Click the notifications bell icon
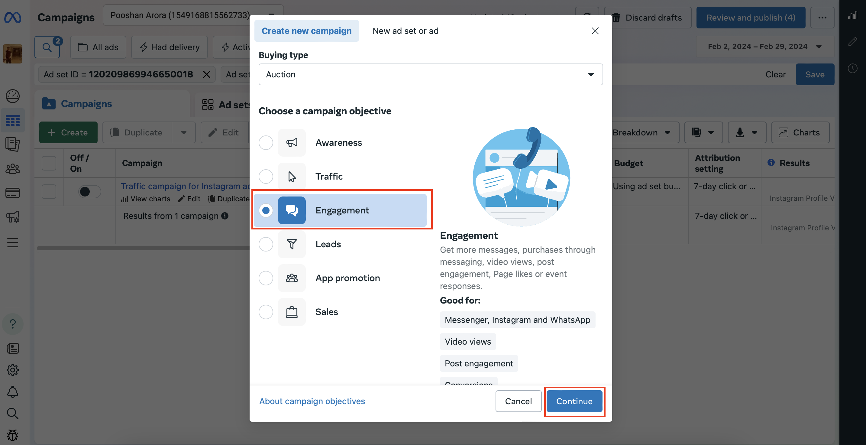The image size is (866, 445). (x=13, y=392)
